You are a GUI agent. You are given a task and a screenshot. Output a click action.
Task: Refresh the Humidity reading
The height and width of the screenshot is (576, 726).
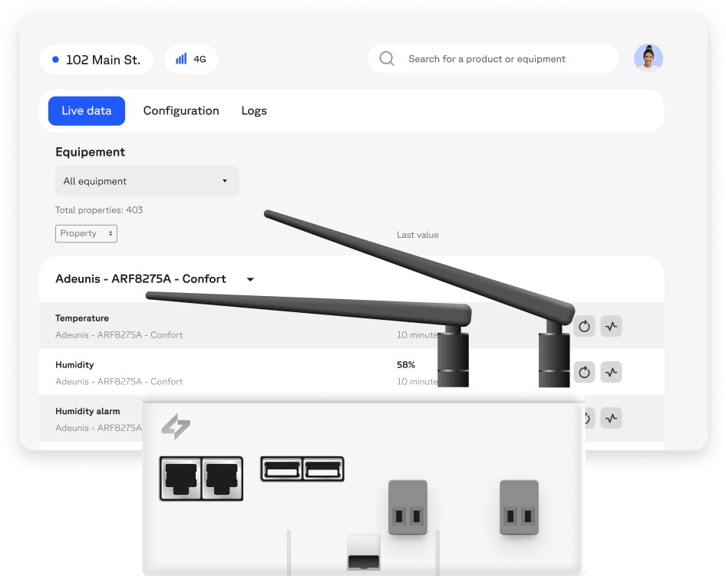pos(585,372)
